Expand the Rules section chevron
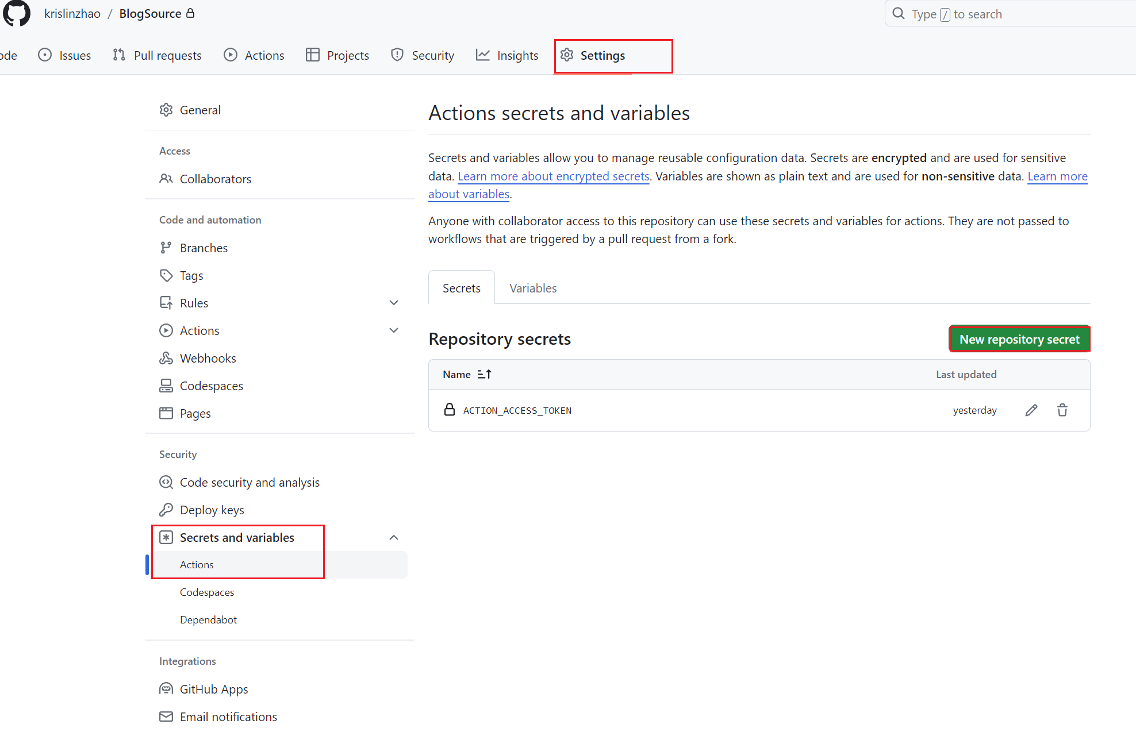1136x751 pixels. click(394, 303)
